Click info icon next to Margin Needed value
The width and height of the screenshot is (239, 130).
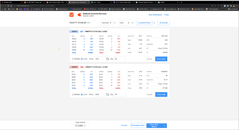click(x=85, y=126)
